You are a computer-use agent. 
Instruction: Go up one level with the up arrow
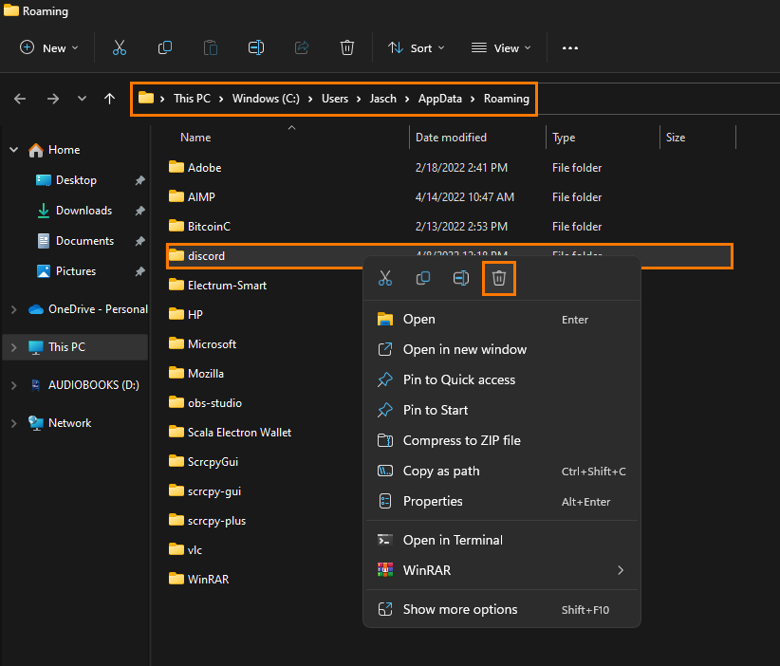tap(109, 99)
